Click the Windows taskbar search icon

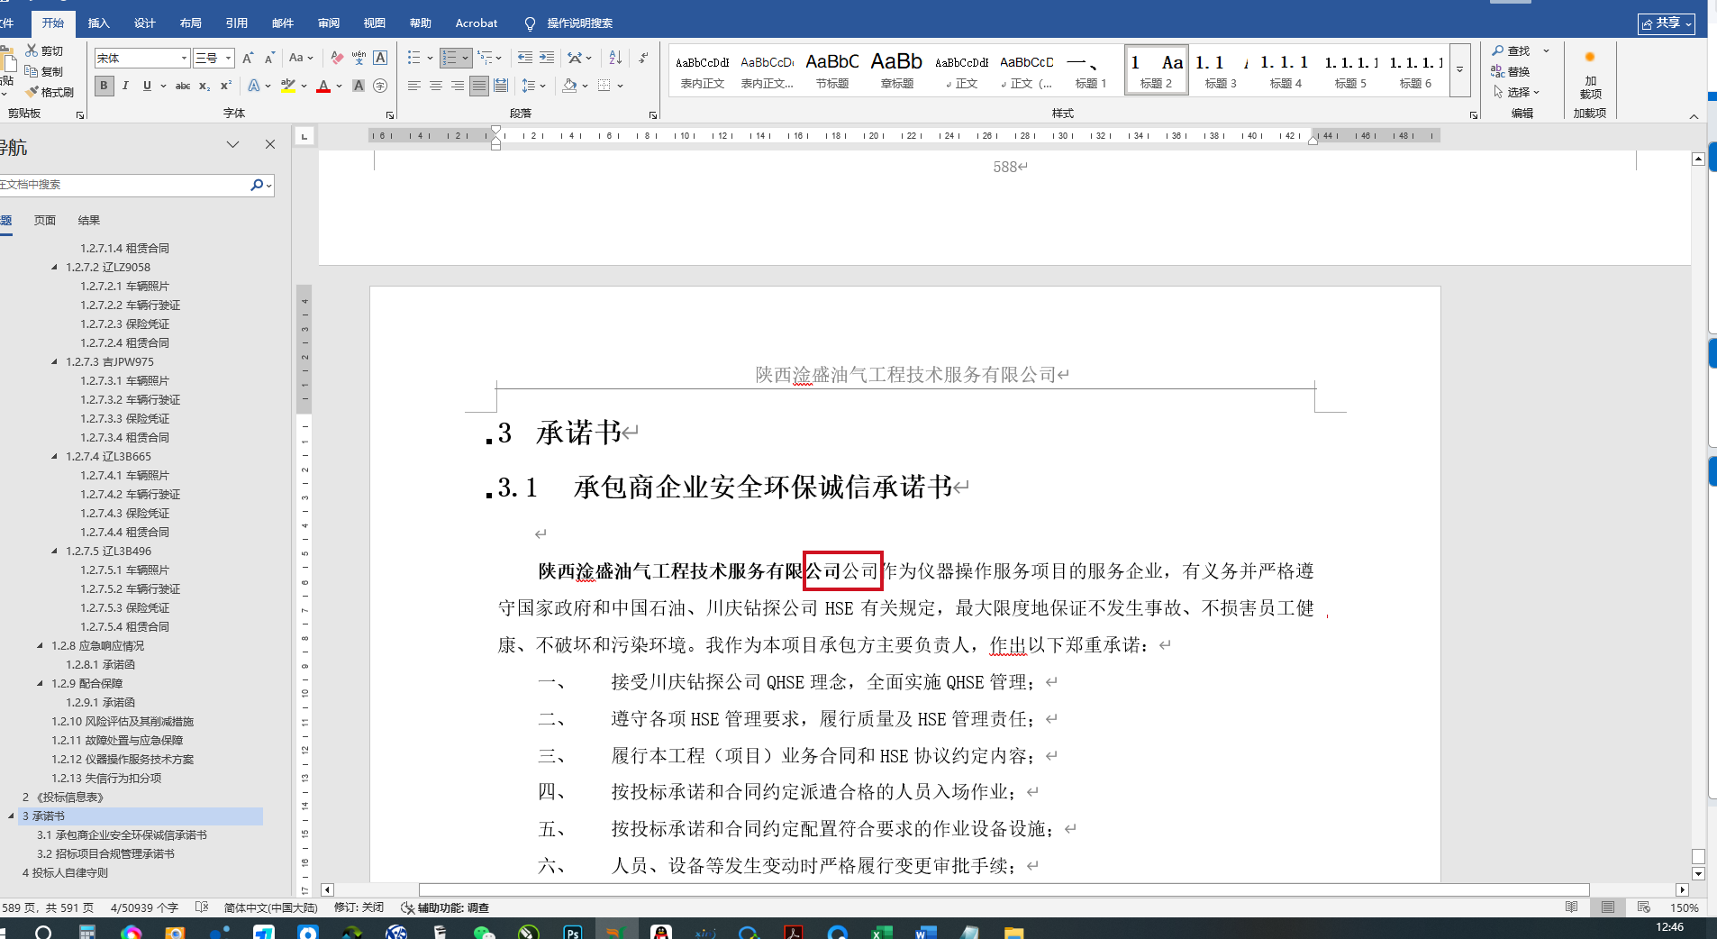pos(43,932)
